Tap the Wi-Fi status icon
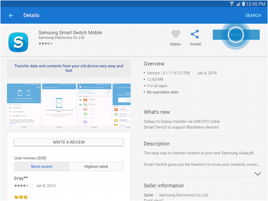The height and width of the screenshot is (201, 268). tap(231, 4)
